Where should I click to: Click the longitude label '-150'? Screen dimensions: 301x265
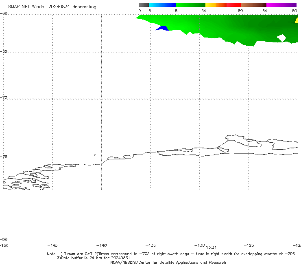point(4,245)
